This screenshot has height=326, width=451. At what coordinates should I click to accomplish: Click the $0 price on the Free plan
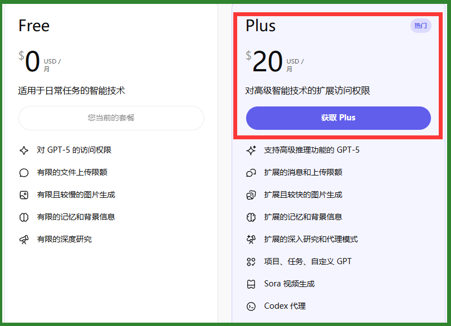(29, 61)
